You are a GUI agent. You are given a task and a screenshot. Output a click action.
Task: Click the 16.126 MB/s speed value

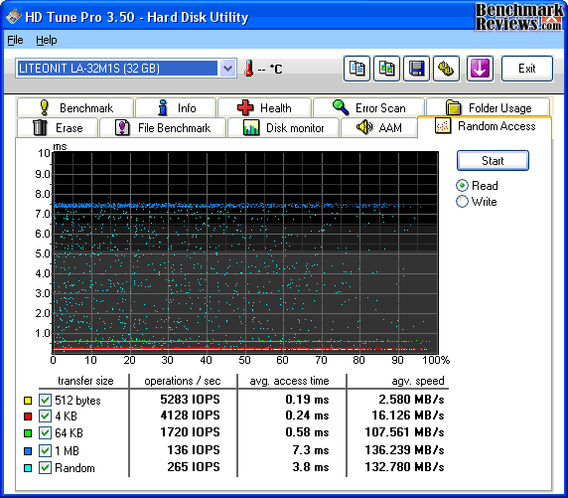click(x=408, y=415)
